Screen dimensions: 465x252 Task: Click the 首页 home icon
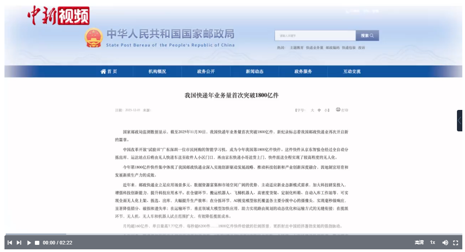pos(103,71)
